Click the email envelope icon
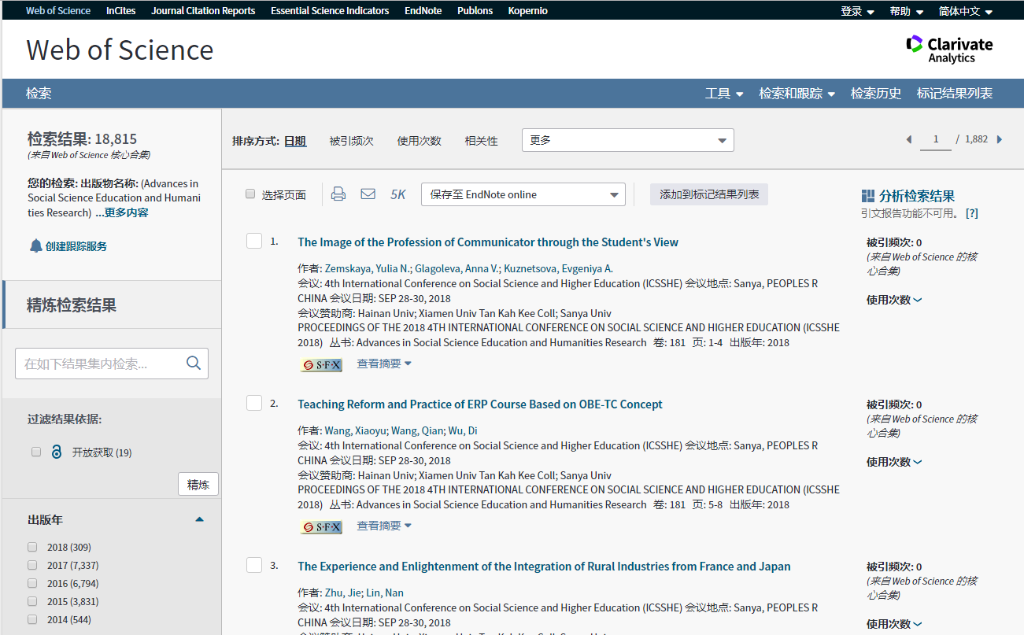This screenshot has height=635, width=1024. click(368, 194)
